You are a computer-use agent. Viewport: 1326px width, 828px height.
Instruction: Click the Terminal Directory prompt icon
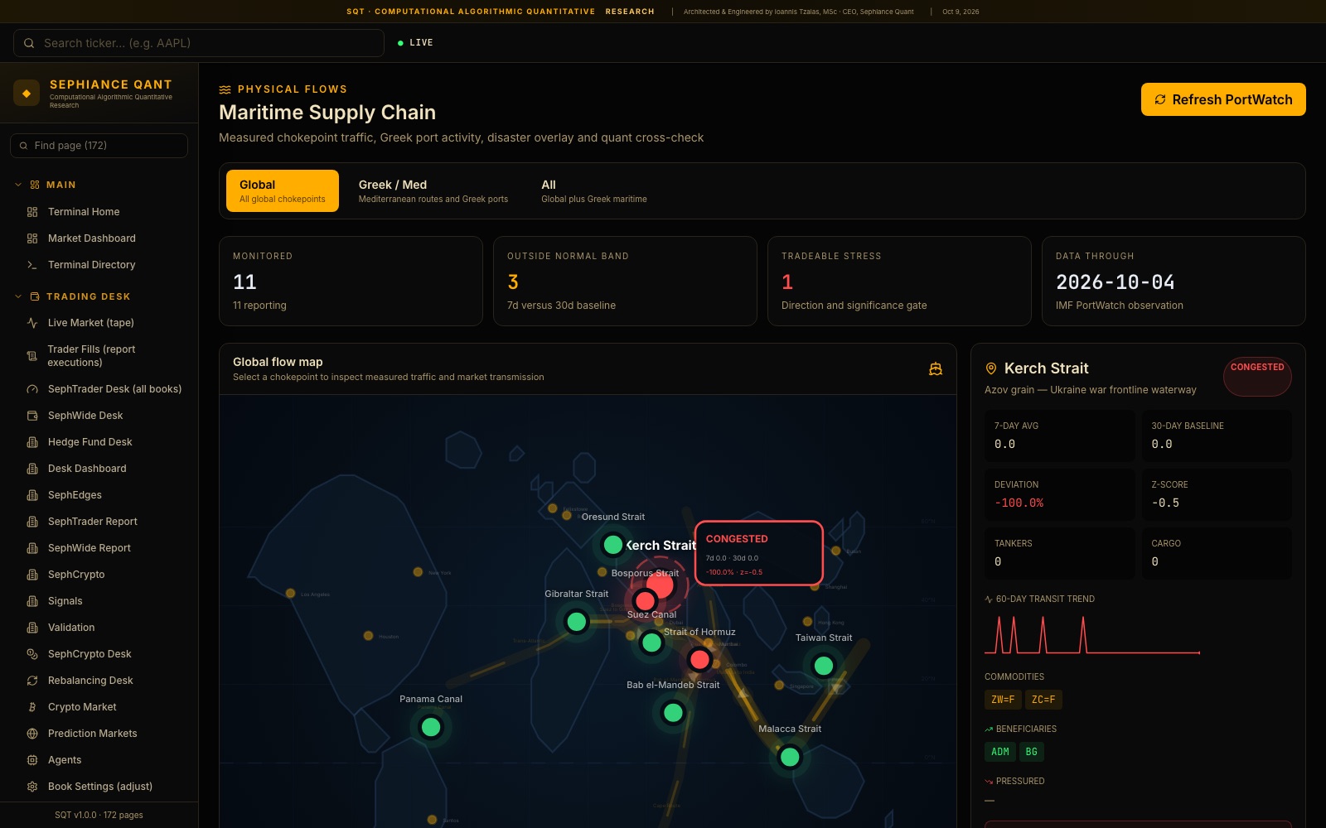coord(32,265)
